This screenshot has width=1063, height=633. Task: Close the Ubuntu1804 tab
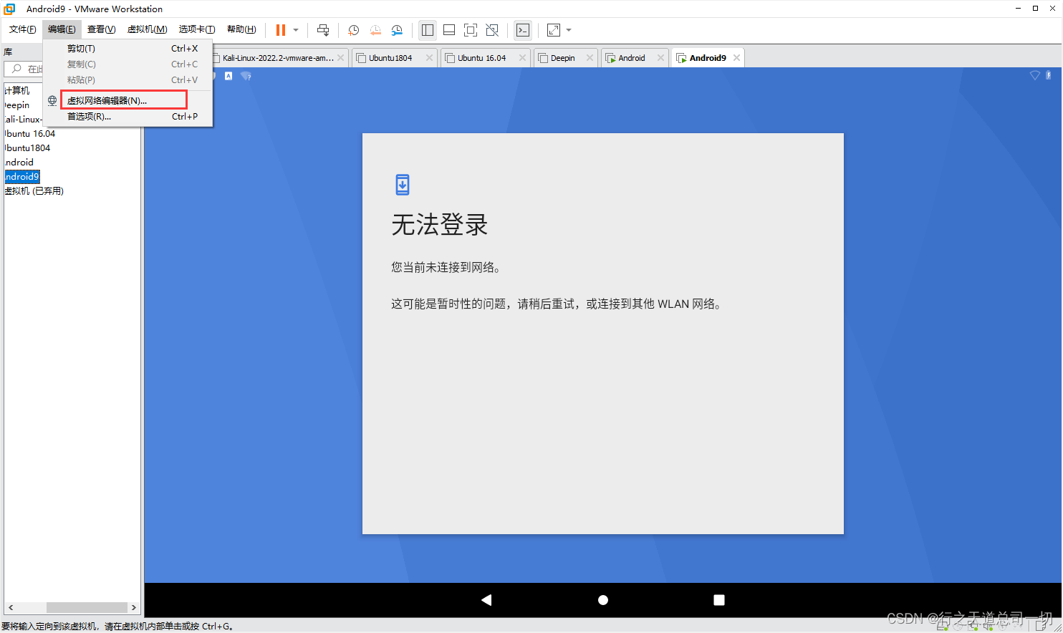(x=430, y=58)
